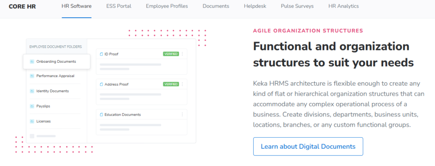Viewport: 435px width, 166px height.
Task: View the HR Analytics tab
Action: point(343,6)
